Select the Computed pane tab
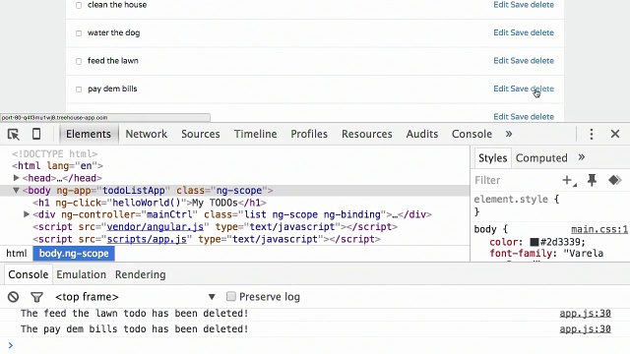Image resolution: width=630 pixels, height=354 pixels. point(541,157)
